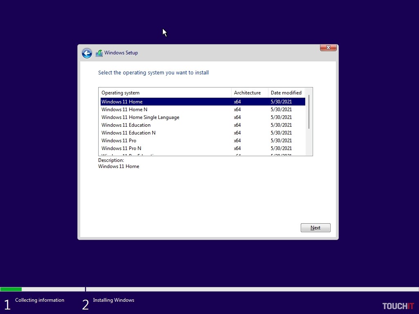The width and height of the screenshot is (419, 314).
Task: Close the Windows Setup dialog
Action: click(328, 48)
